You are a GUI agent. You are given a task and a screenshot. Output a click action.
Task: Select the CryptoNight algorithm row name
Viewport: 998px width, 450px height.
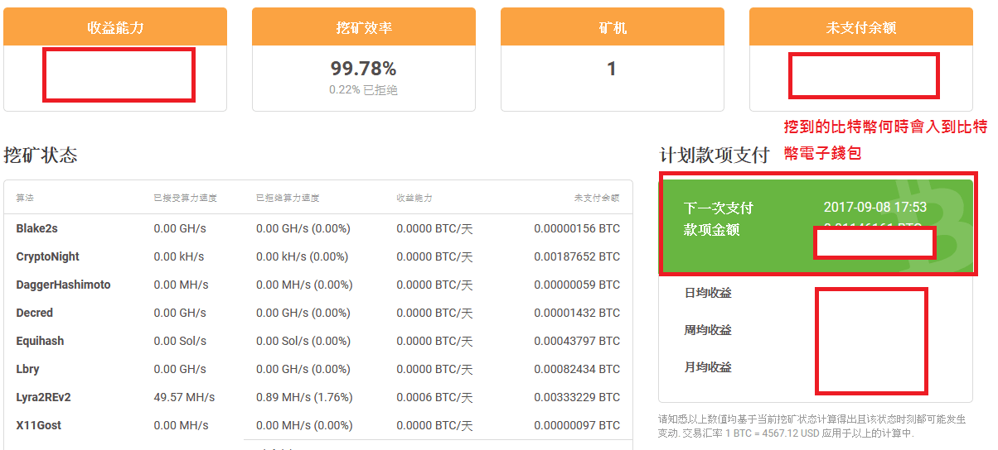[x=48, y=256]
